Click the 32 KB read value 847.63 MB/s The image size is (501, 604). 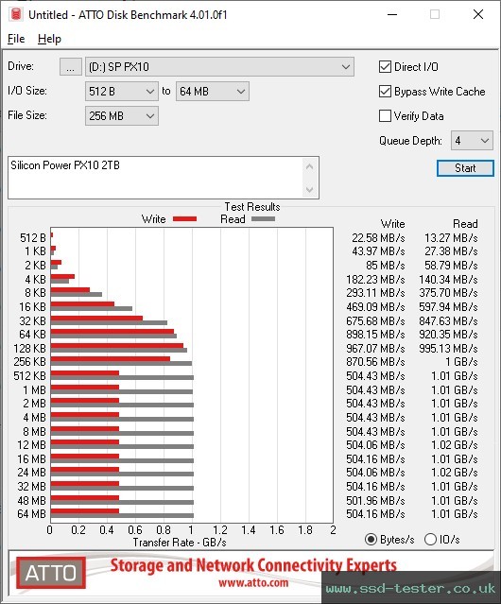click(448, 320)
